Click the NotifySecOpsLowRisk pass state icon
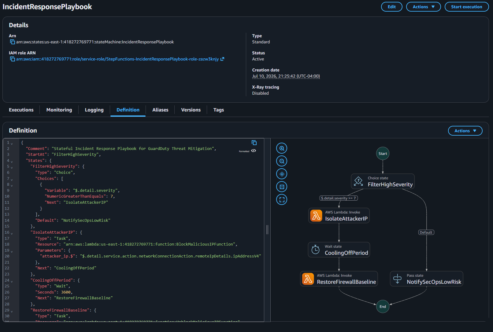Image resolution: width=493 pixels, height=332 pixels. coord(397,279)
